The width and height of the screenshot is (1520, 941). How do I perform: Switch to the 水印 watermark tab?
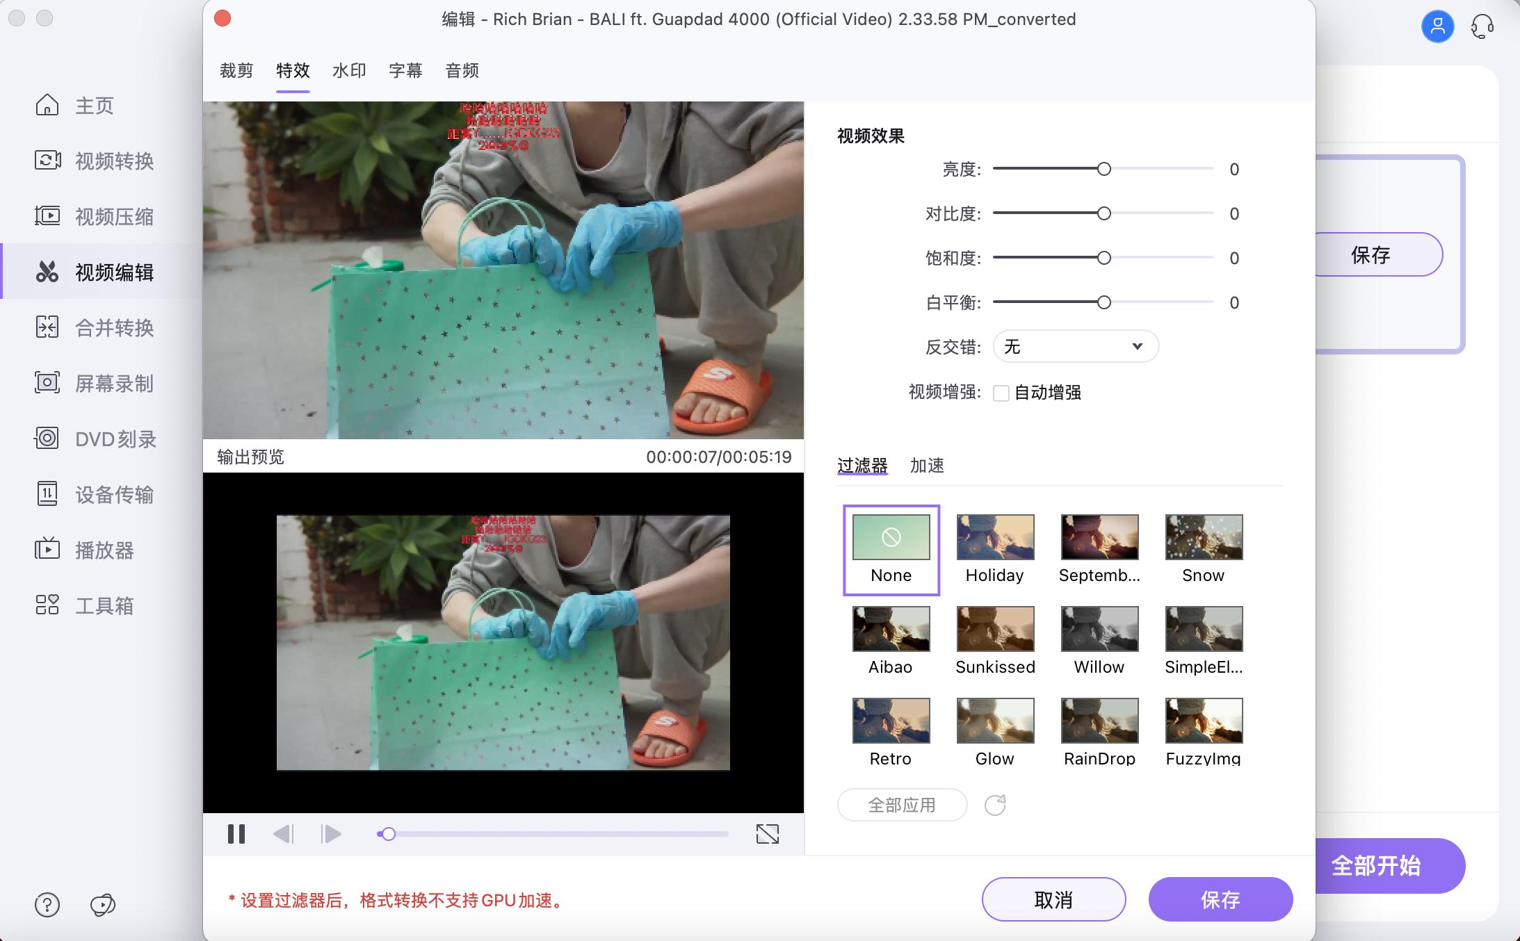tap(348, 70)
